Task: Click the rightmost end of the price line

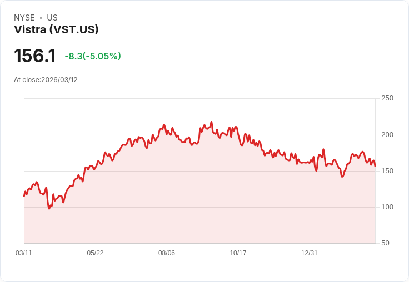Action: (x=375, y=166)
